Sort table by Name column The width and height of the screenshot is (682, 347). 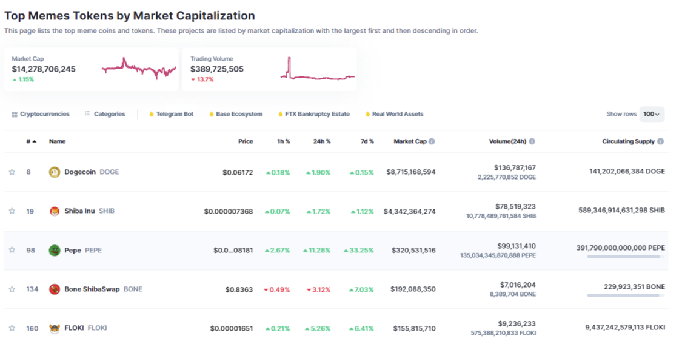tap(58, 141)
